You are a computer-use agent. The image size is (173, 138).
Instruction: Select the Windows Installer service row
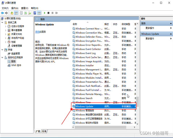104,66
